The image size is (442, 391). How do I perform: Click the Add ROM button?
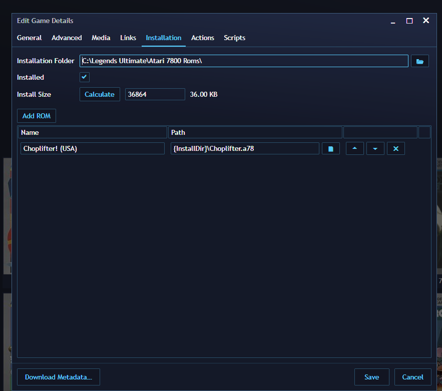tap(36, 115)
